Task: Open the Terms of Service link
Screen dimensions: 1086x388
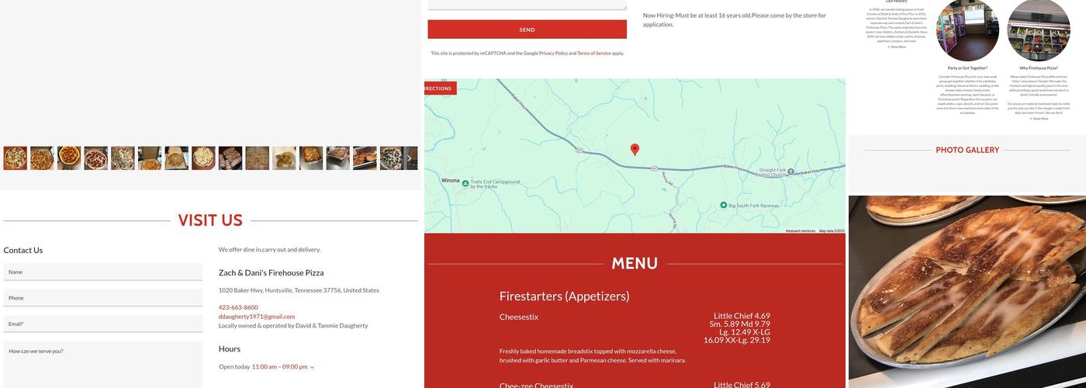Action: pos(594,54)
